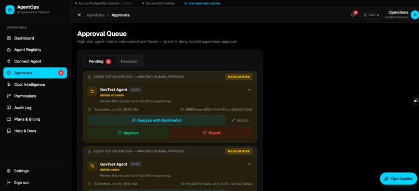Click 'delete users' action text
Viewport: 419px width, 191px height.
tap(110, 170)
